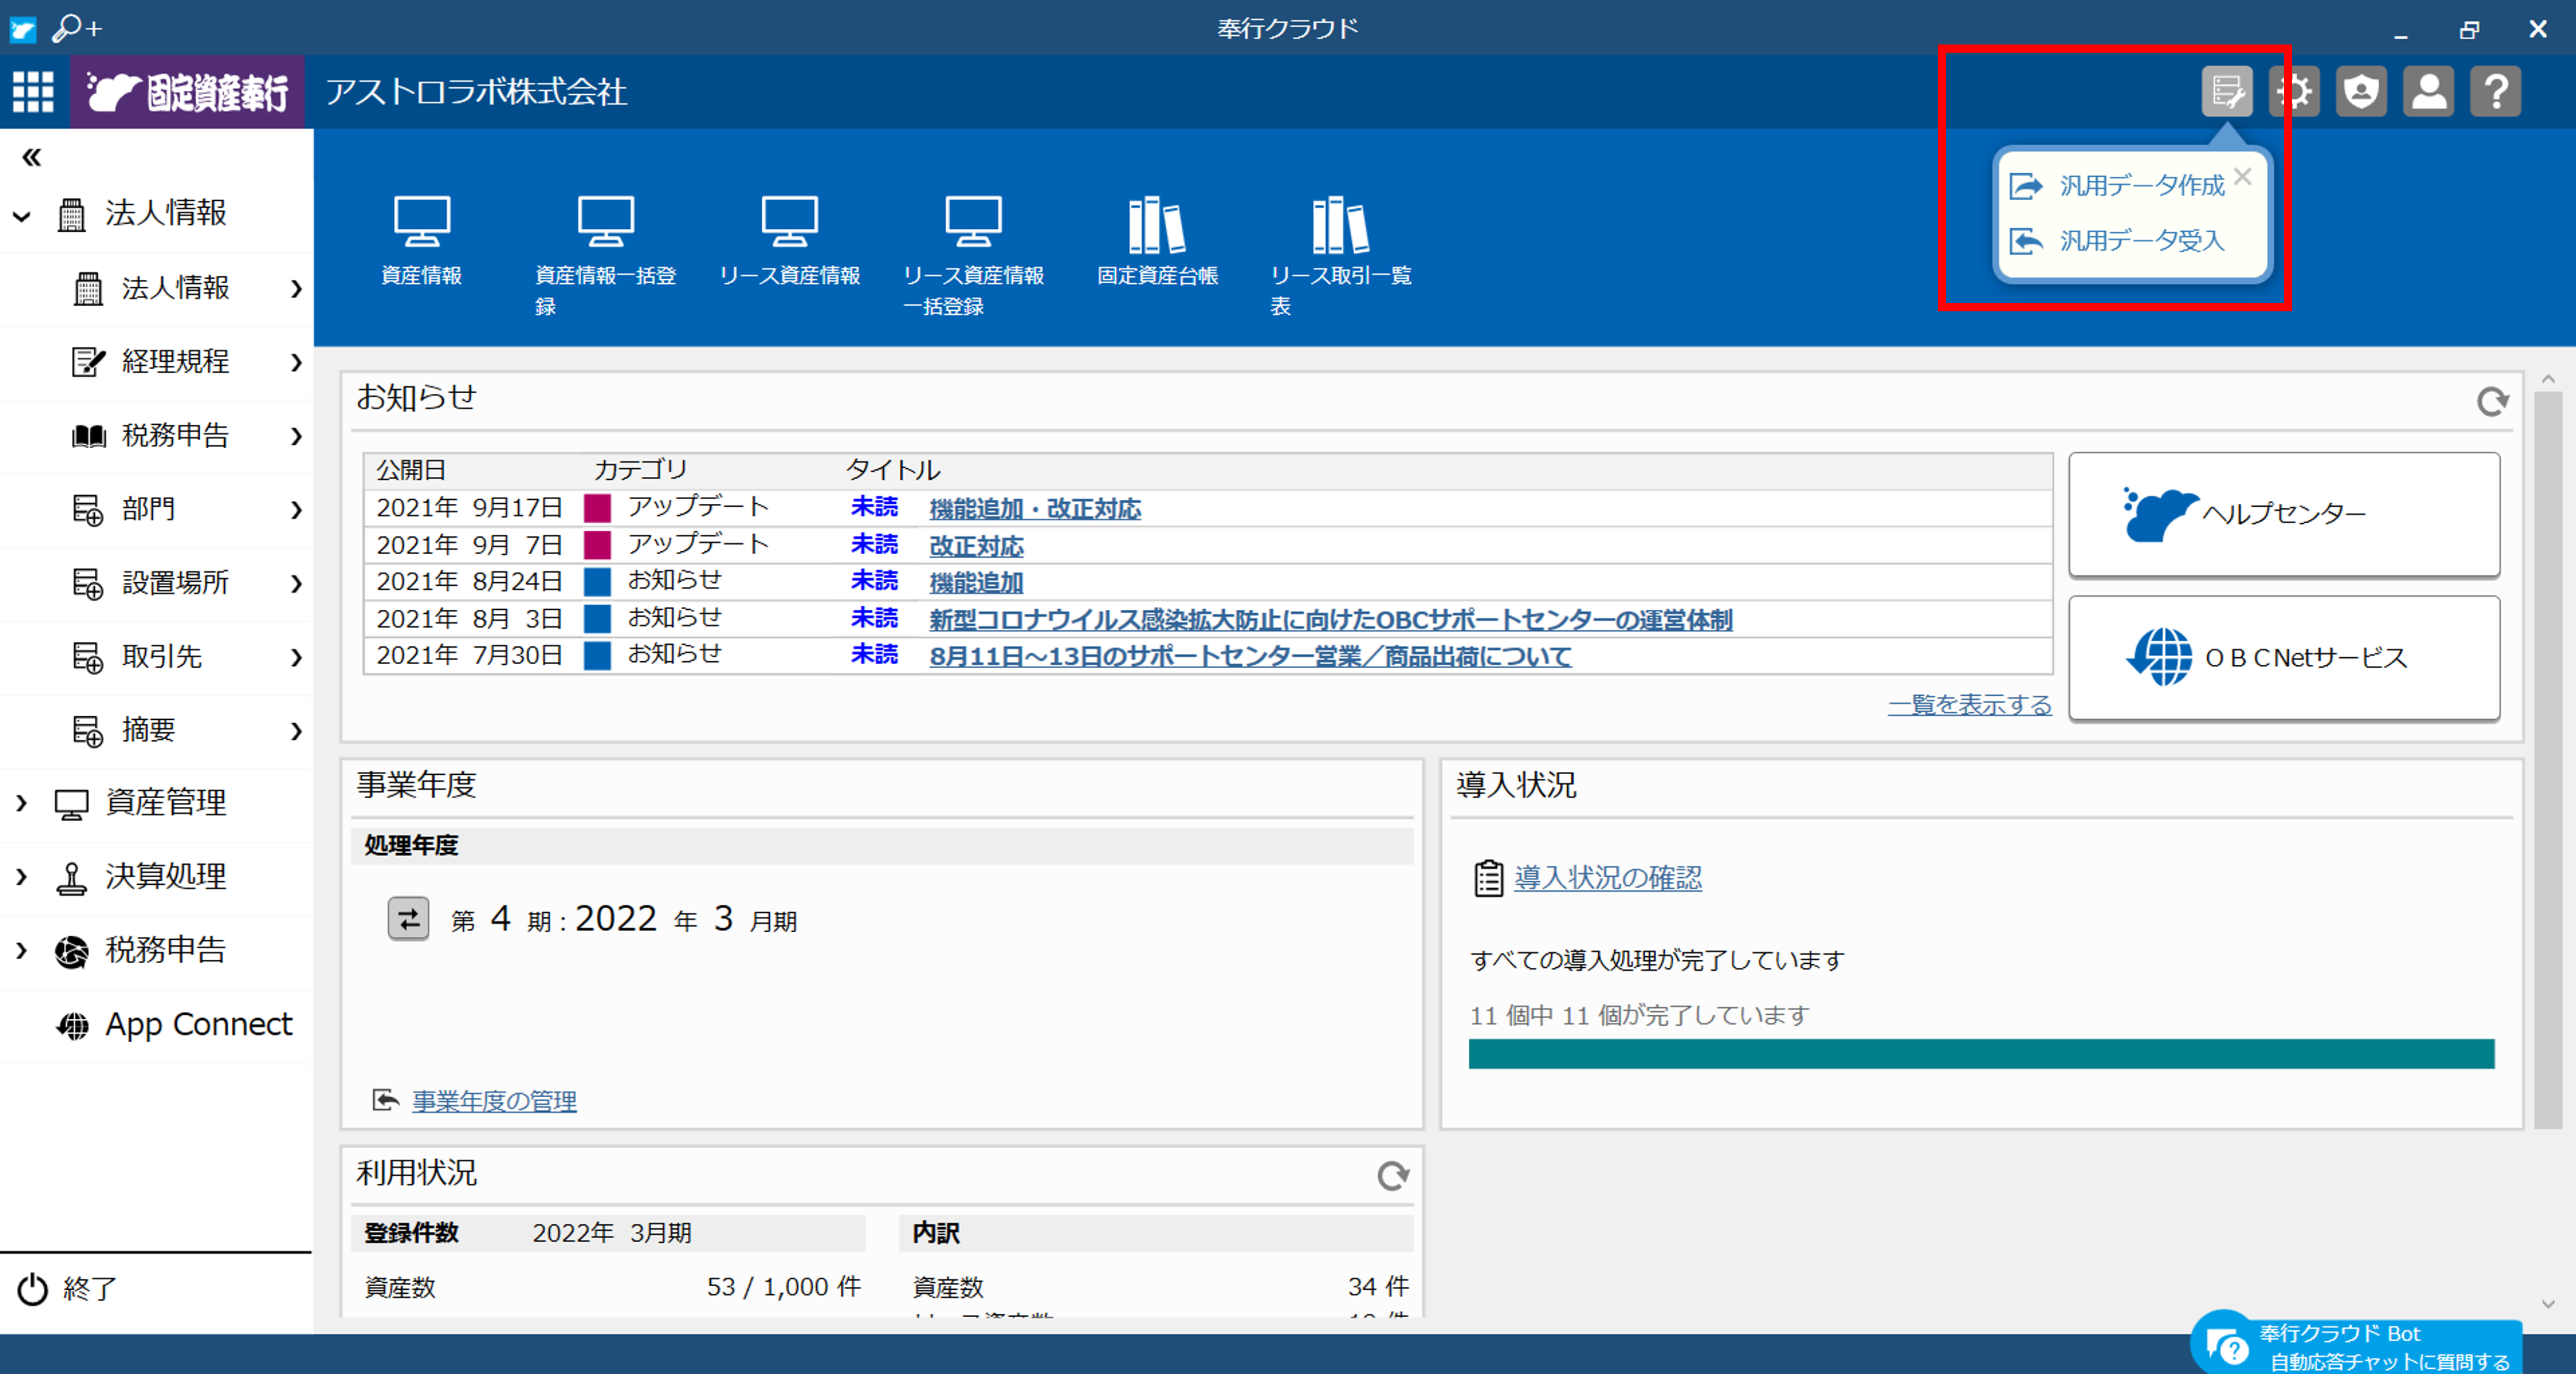This screenshot has width=2576, height=1374.
Task: Open the user account icon
Action: pos(2428,91)
